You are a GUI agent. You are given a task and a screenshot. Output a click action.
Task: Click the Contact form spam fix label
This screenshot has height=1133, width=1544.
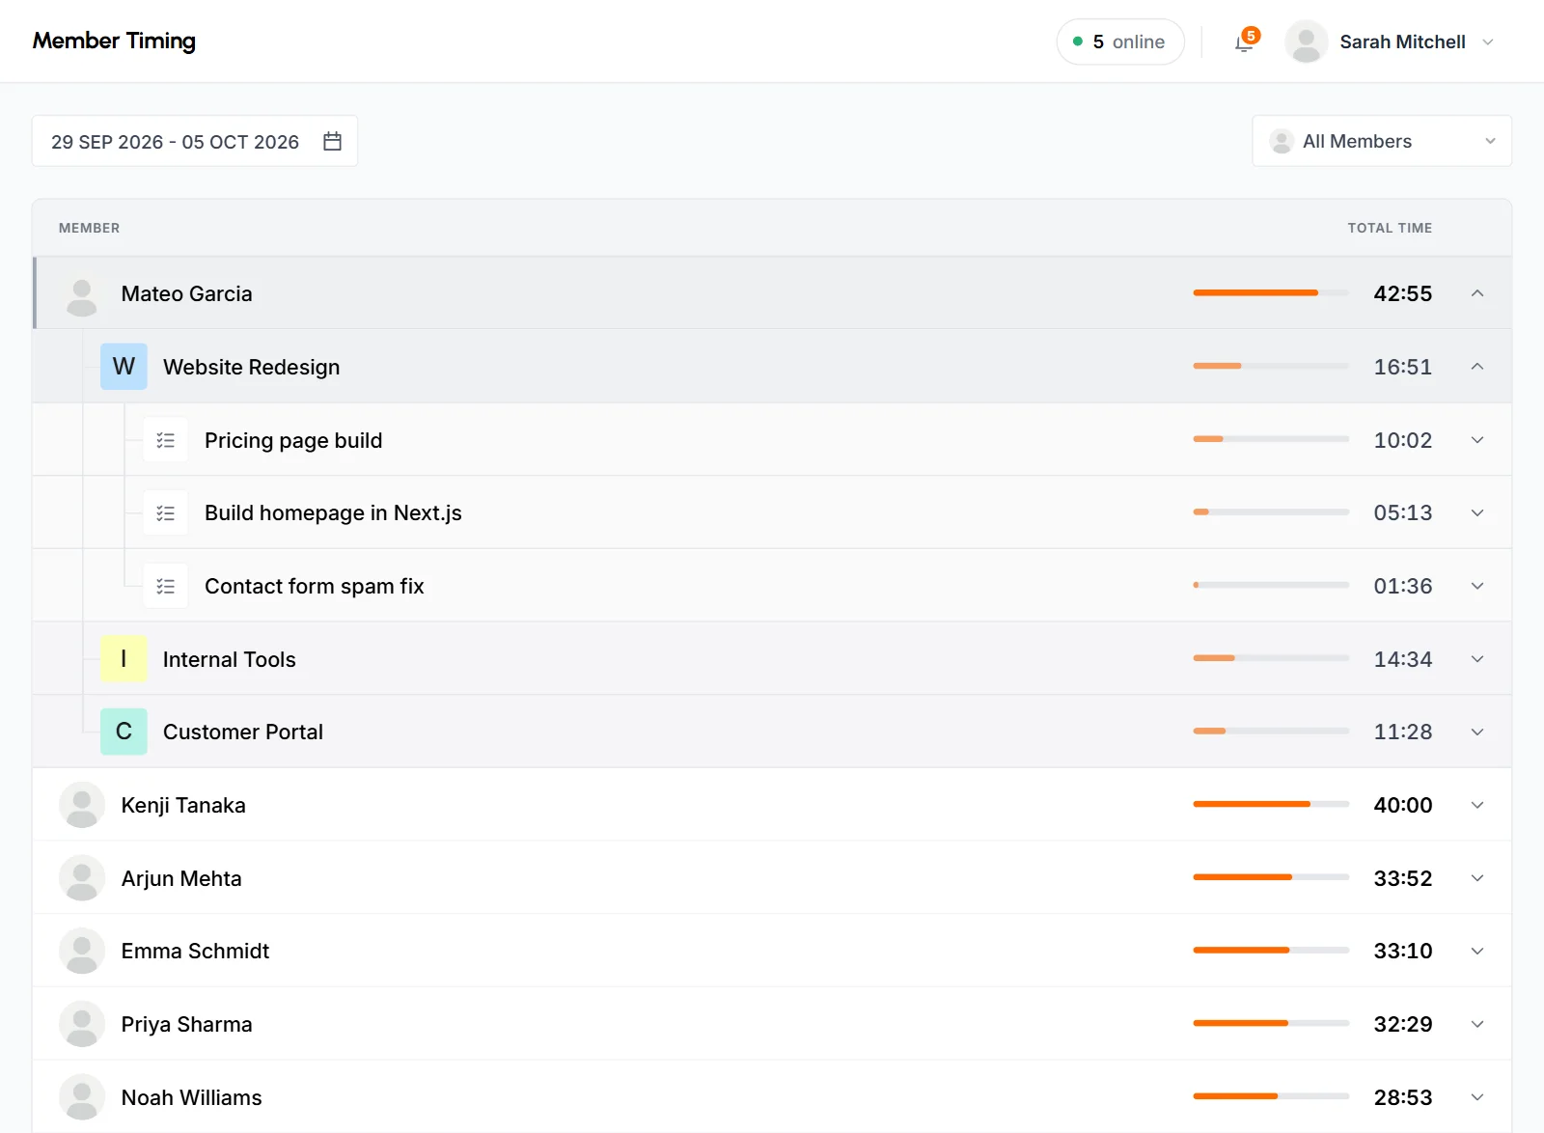tap(314, 586)
